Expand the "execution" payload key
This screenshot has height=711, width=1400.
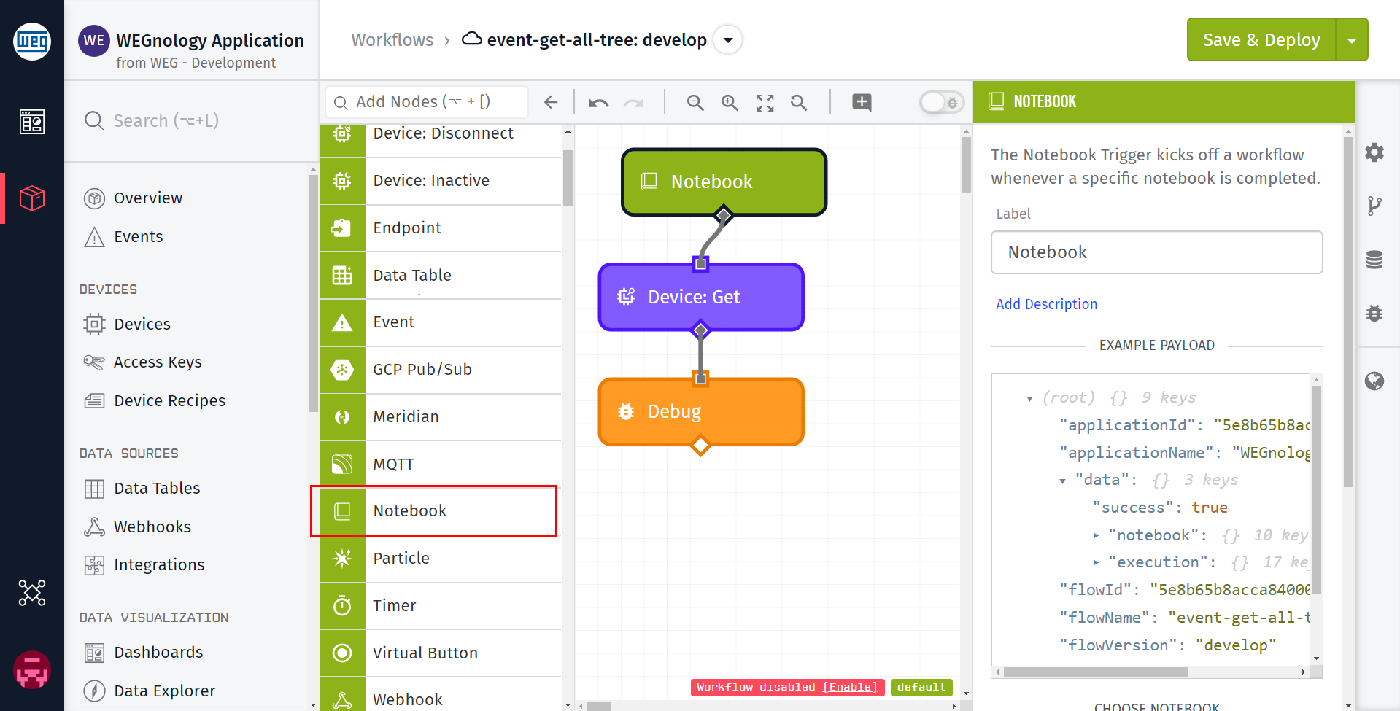[x=1096, y=563]
